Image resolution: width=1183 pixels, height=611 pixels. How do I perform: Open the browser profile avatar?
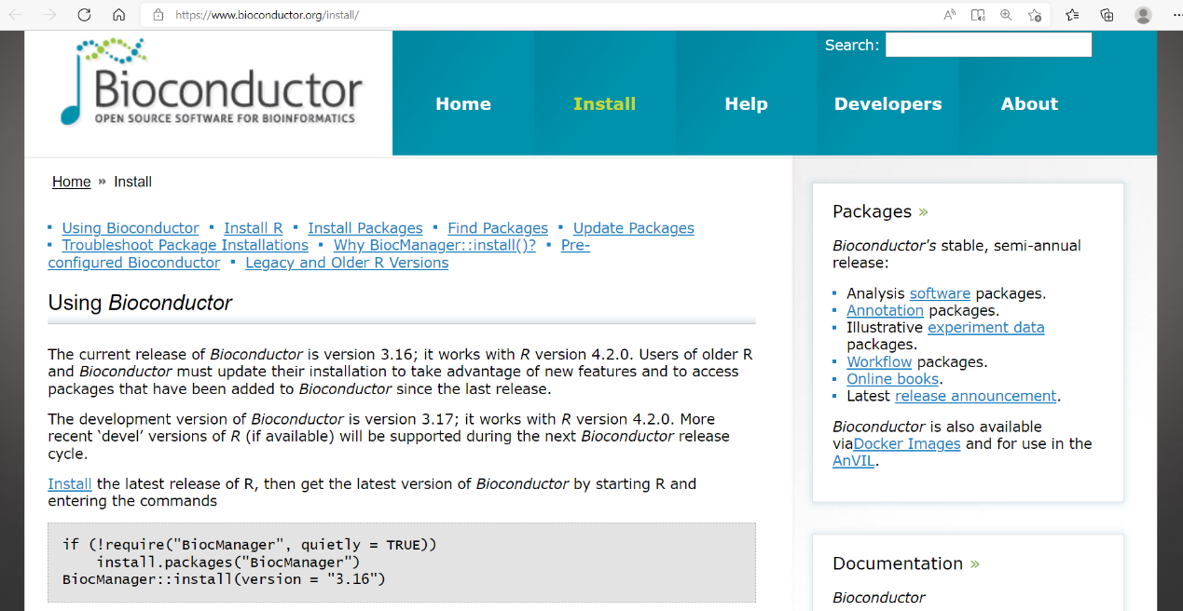point(1143,15)
